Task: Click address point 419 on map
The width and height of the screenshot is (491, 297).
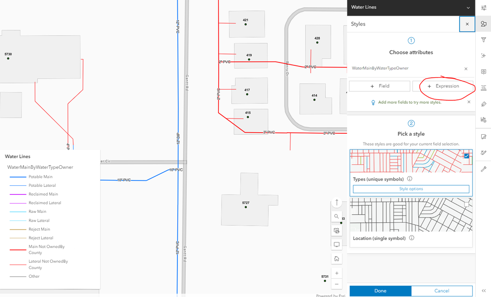Action: coord(249,59)
